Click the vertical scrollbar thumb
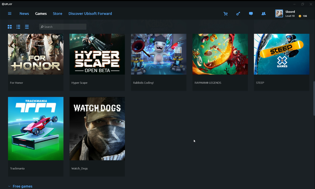Screen dimensions: 315x189 click(314, 99)
